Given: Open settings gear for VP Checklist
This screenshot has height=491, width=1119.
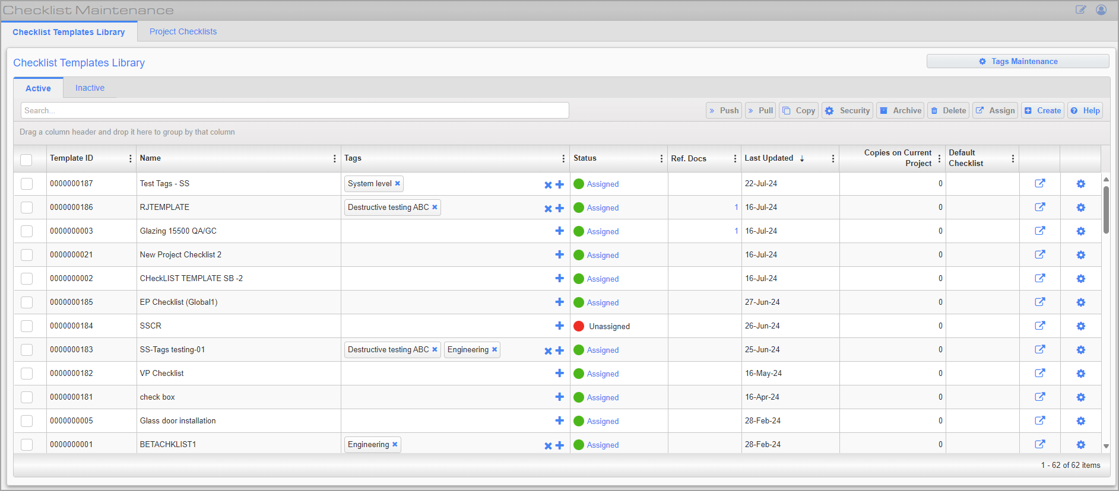Looking at the screenshot, I should tap(1080, 374).
